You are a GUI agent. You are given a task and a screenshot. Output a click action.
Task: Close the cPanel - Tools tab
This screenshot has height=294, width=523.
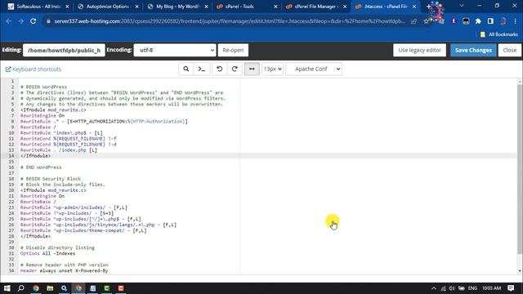pyautogui.click(x=275, y=7)
